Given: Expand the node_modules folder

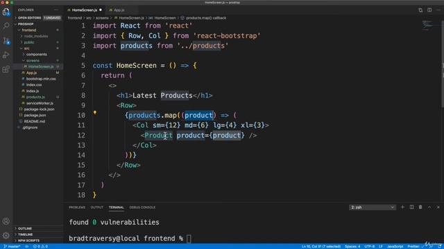Looking at the screenshot, I should point(38,36).
